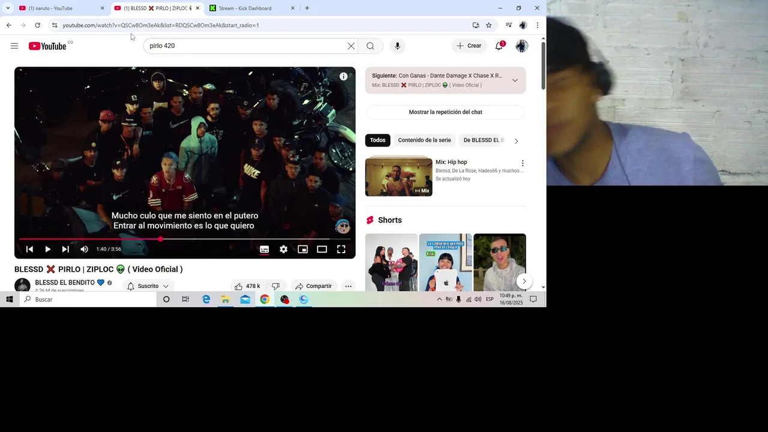The image size is (768, 432).
Task: Open the YouTube account avatar menu
Action: pos(522,46)
